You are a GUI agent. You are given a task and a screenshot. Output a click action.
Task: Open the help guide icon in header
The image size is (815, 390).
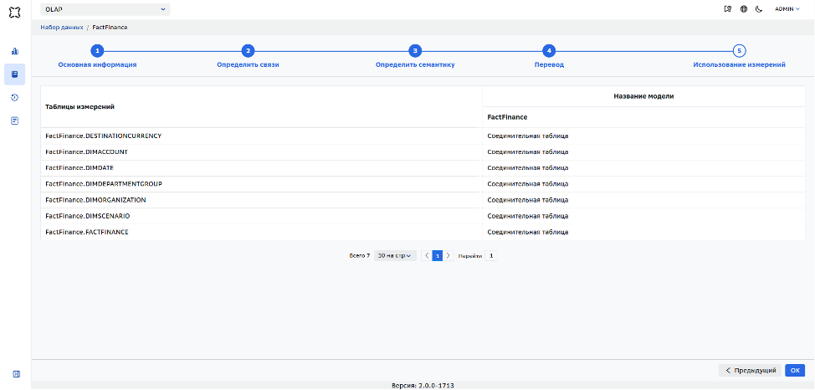pyautogui.click(x=728, y=9)
